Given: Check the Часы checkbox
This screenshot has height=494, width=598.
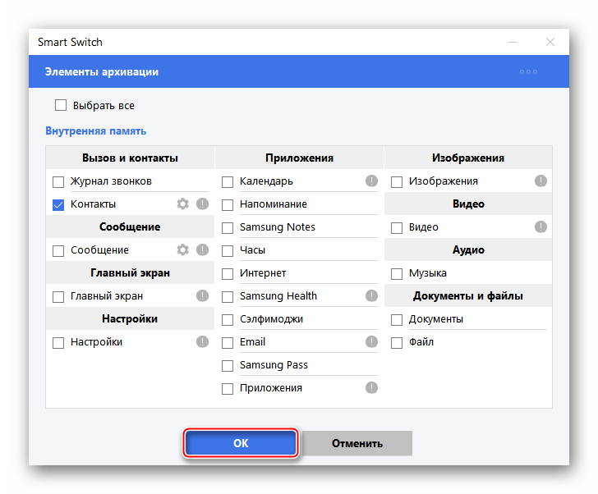Looking at the screenshot, I should [x=228, y=251].
